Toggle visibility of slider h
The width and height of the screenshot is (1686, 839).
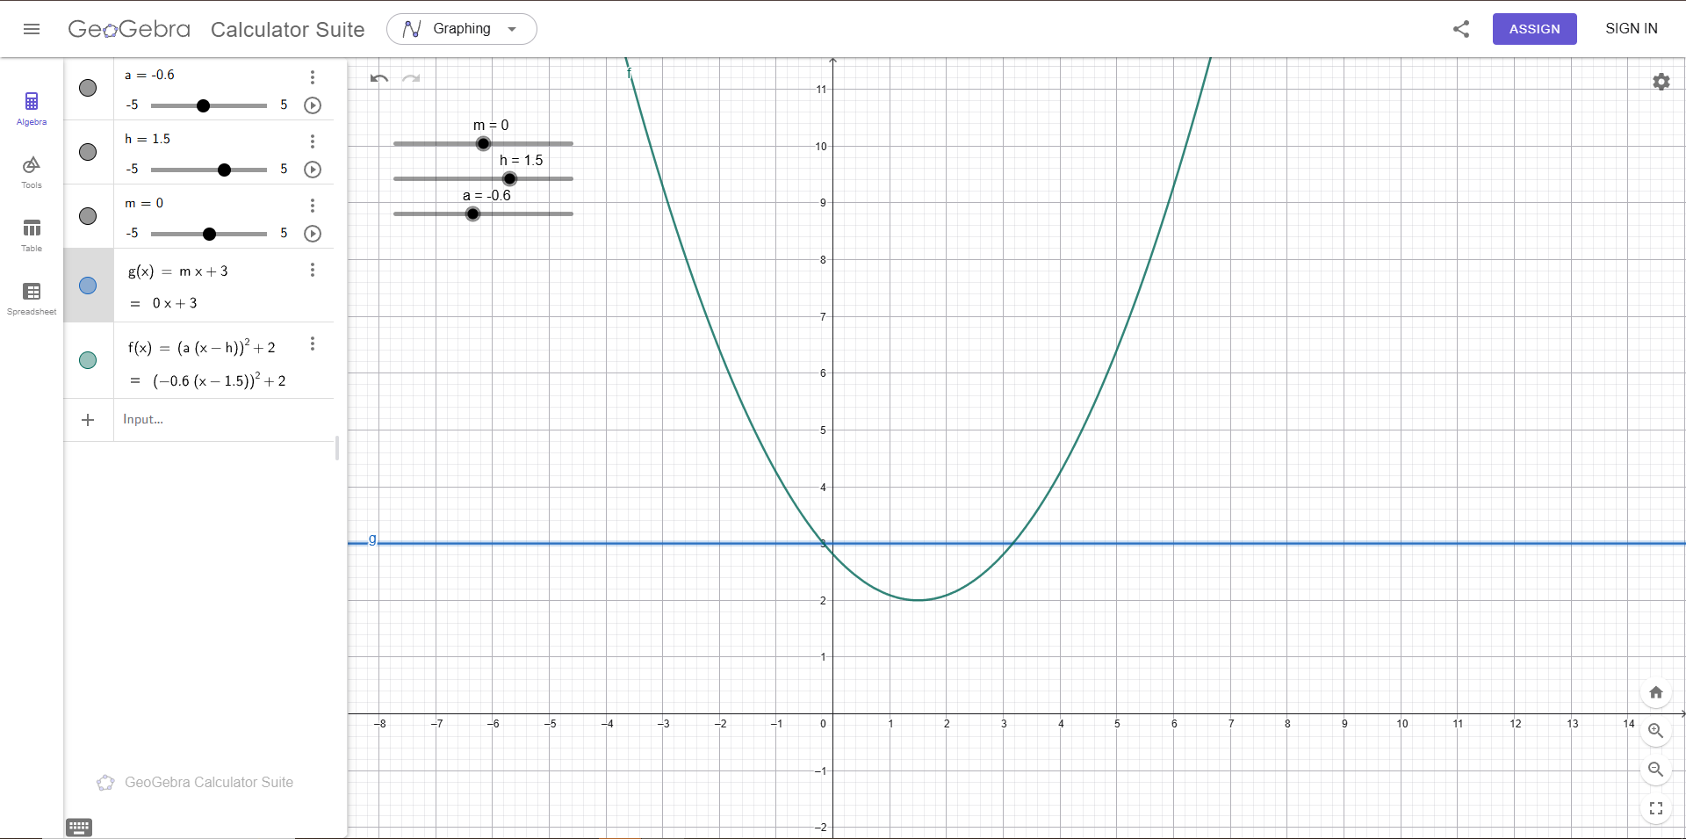(88, 152)
